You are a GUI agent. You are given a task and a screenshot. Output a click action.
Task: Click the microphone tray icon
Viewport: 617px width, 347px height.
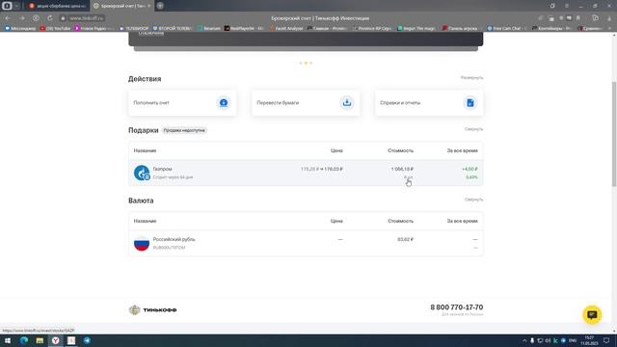532,340
